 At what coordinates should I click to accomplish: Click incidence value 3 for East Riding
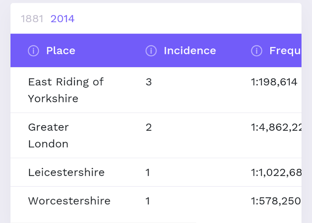click(x=149, y=82)
